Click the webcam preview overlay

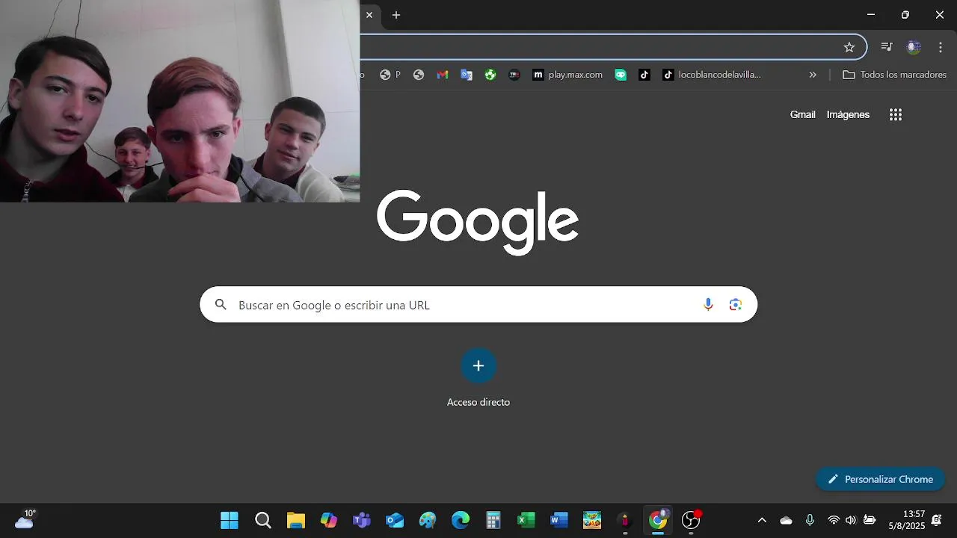pos(179,101)
